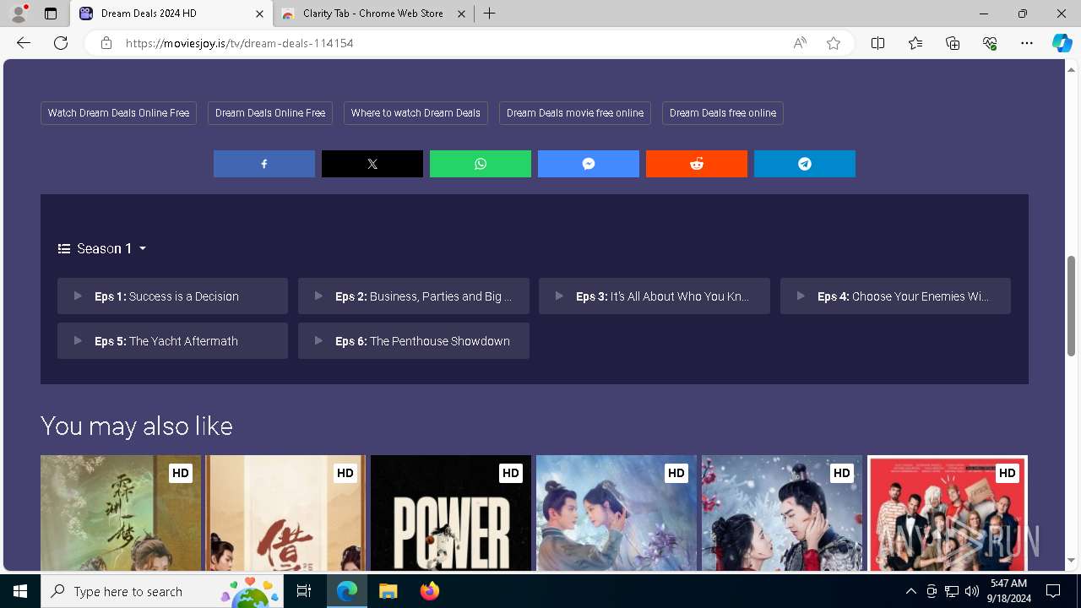The image size is (1081, 608).
Task: Open a new browser tab
Action: 489,14
